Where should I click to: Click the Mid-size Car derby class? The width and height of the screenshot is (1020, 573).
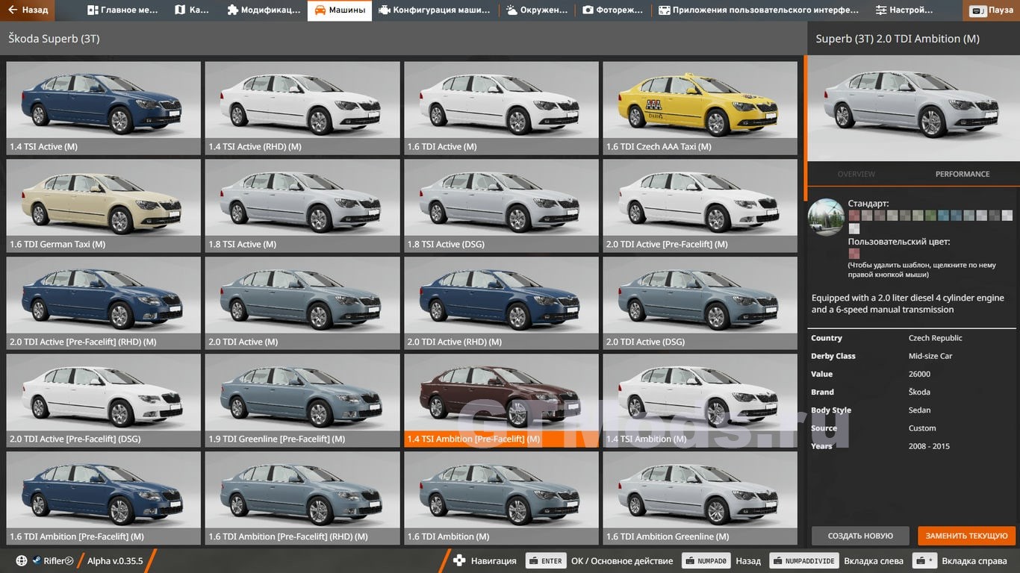click(930, 356)
